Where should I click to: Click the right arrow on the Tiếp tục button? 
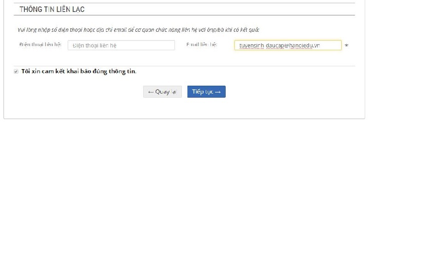pos(218,92)
